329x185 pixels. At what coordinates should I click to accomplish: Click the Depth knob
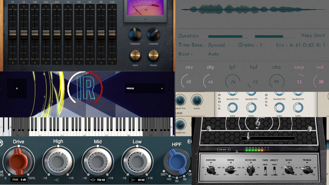(180, 100)
